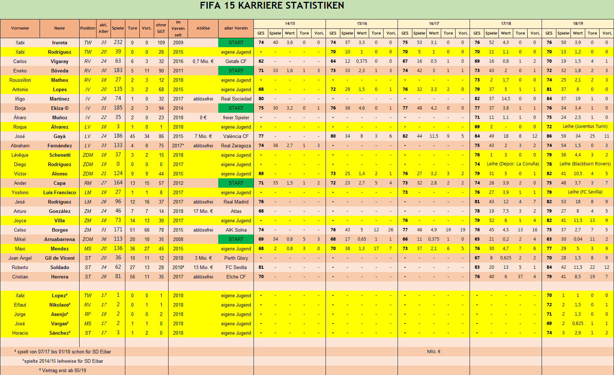Click the Real Sociedad club cell

[x=236, y=99]
